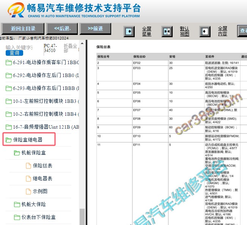Select the 全屏内容 link

point(223,31)
